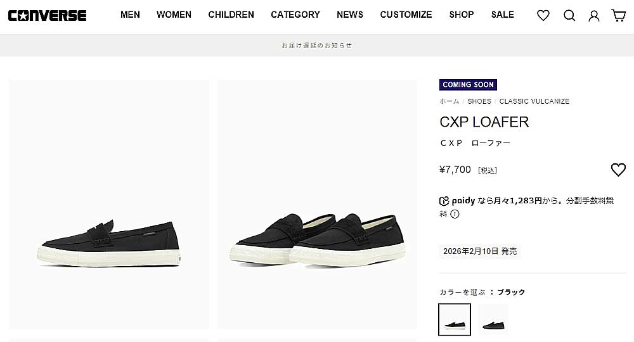Expand the CHILDREN menu
The image size is (634, 342).
231,15
